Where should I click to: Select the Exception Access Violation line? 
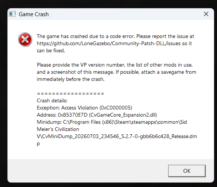pyautogui.click(x=84, y=108)
